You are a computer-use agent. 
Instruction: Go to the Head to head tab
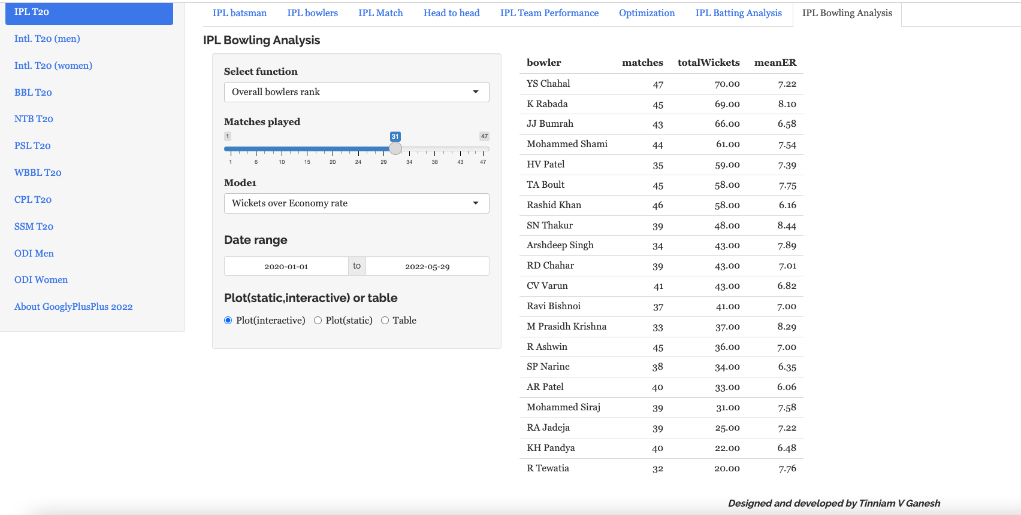[451, 13]
